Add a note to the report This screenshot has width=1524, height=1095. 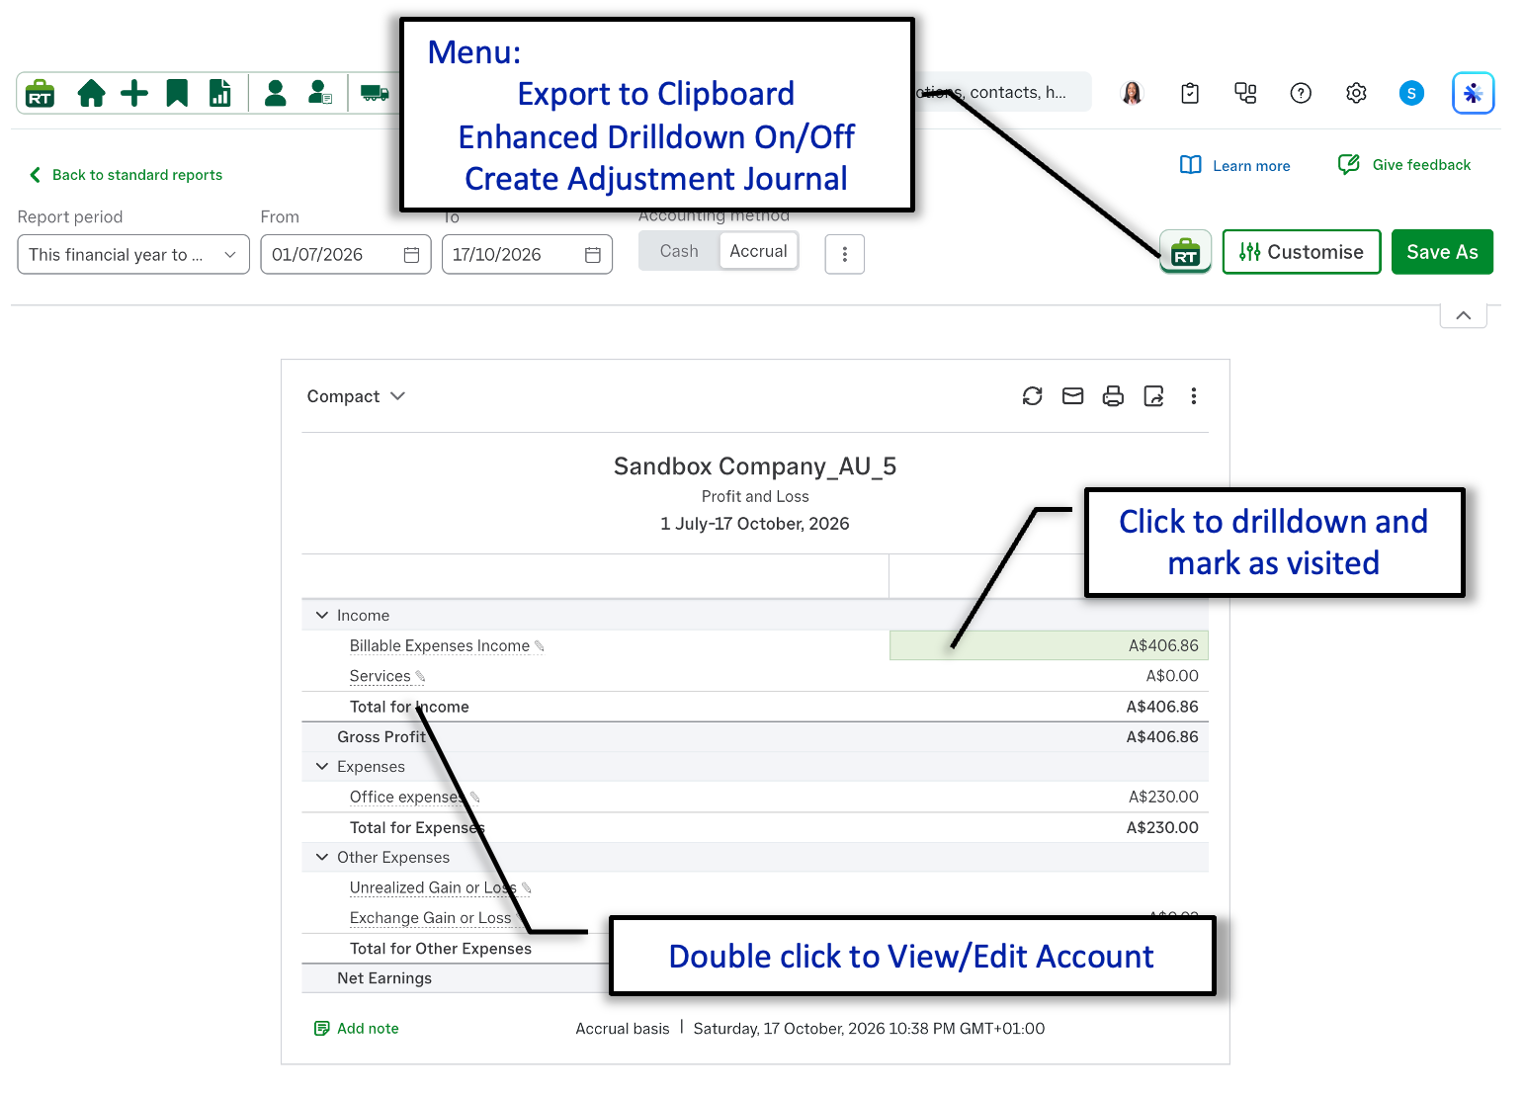coord(357,1028)
